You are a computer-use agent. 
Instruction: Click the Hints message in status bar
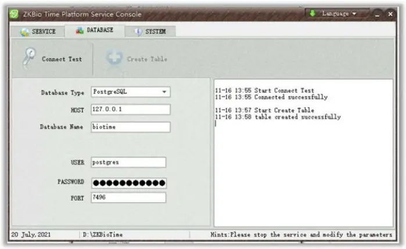(x=301, y=234)
